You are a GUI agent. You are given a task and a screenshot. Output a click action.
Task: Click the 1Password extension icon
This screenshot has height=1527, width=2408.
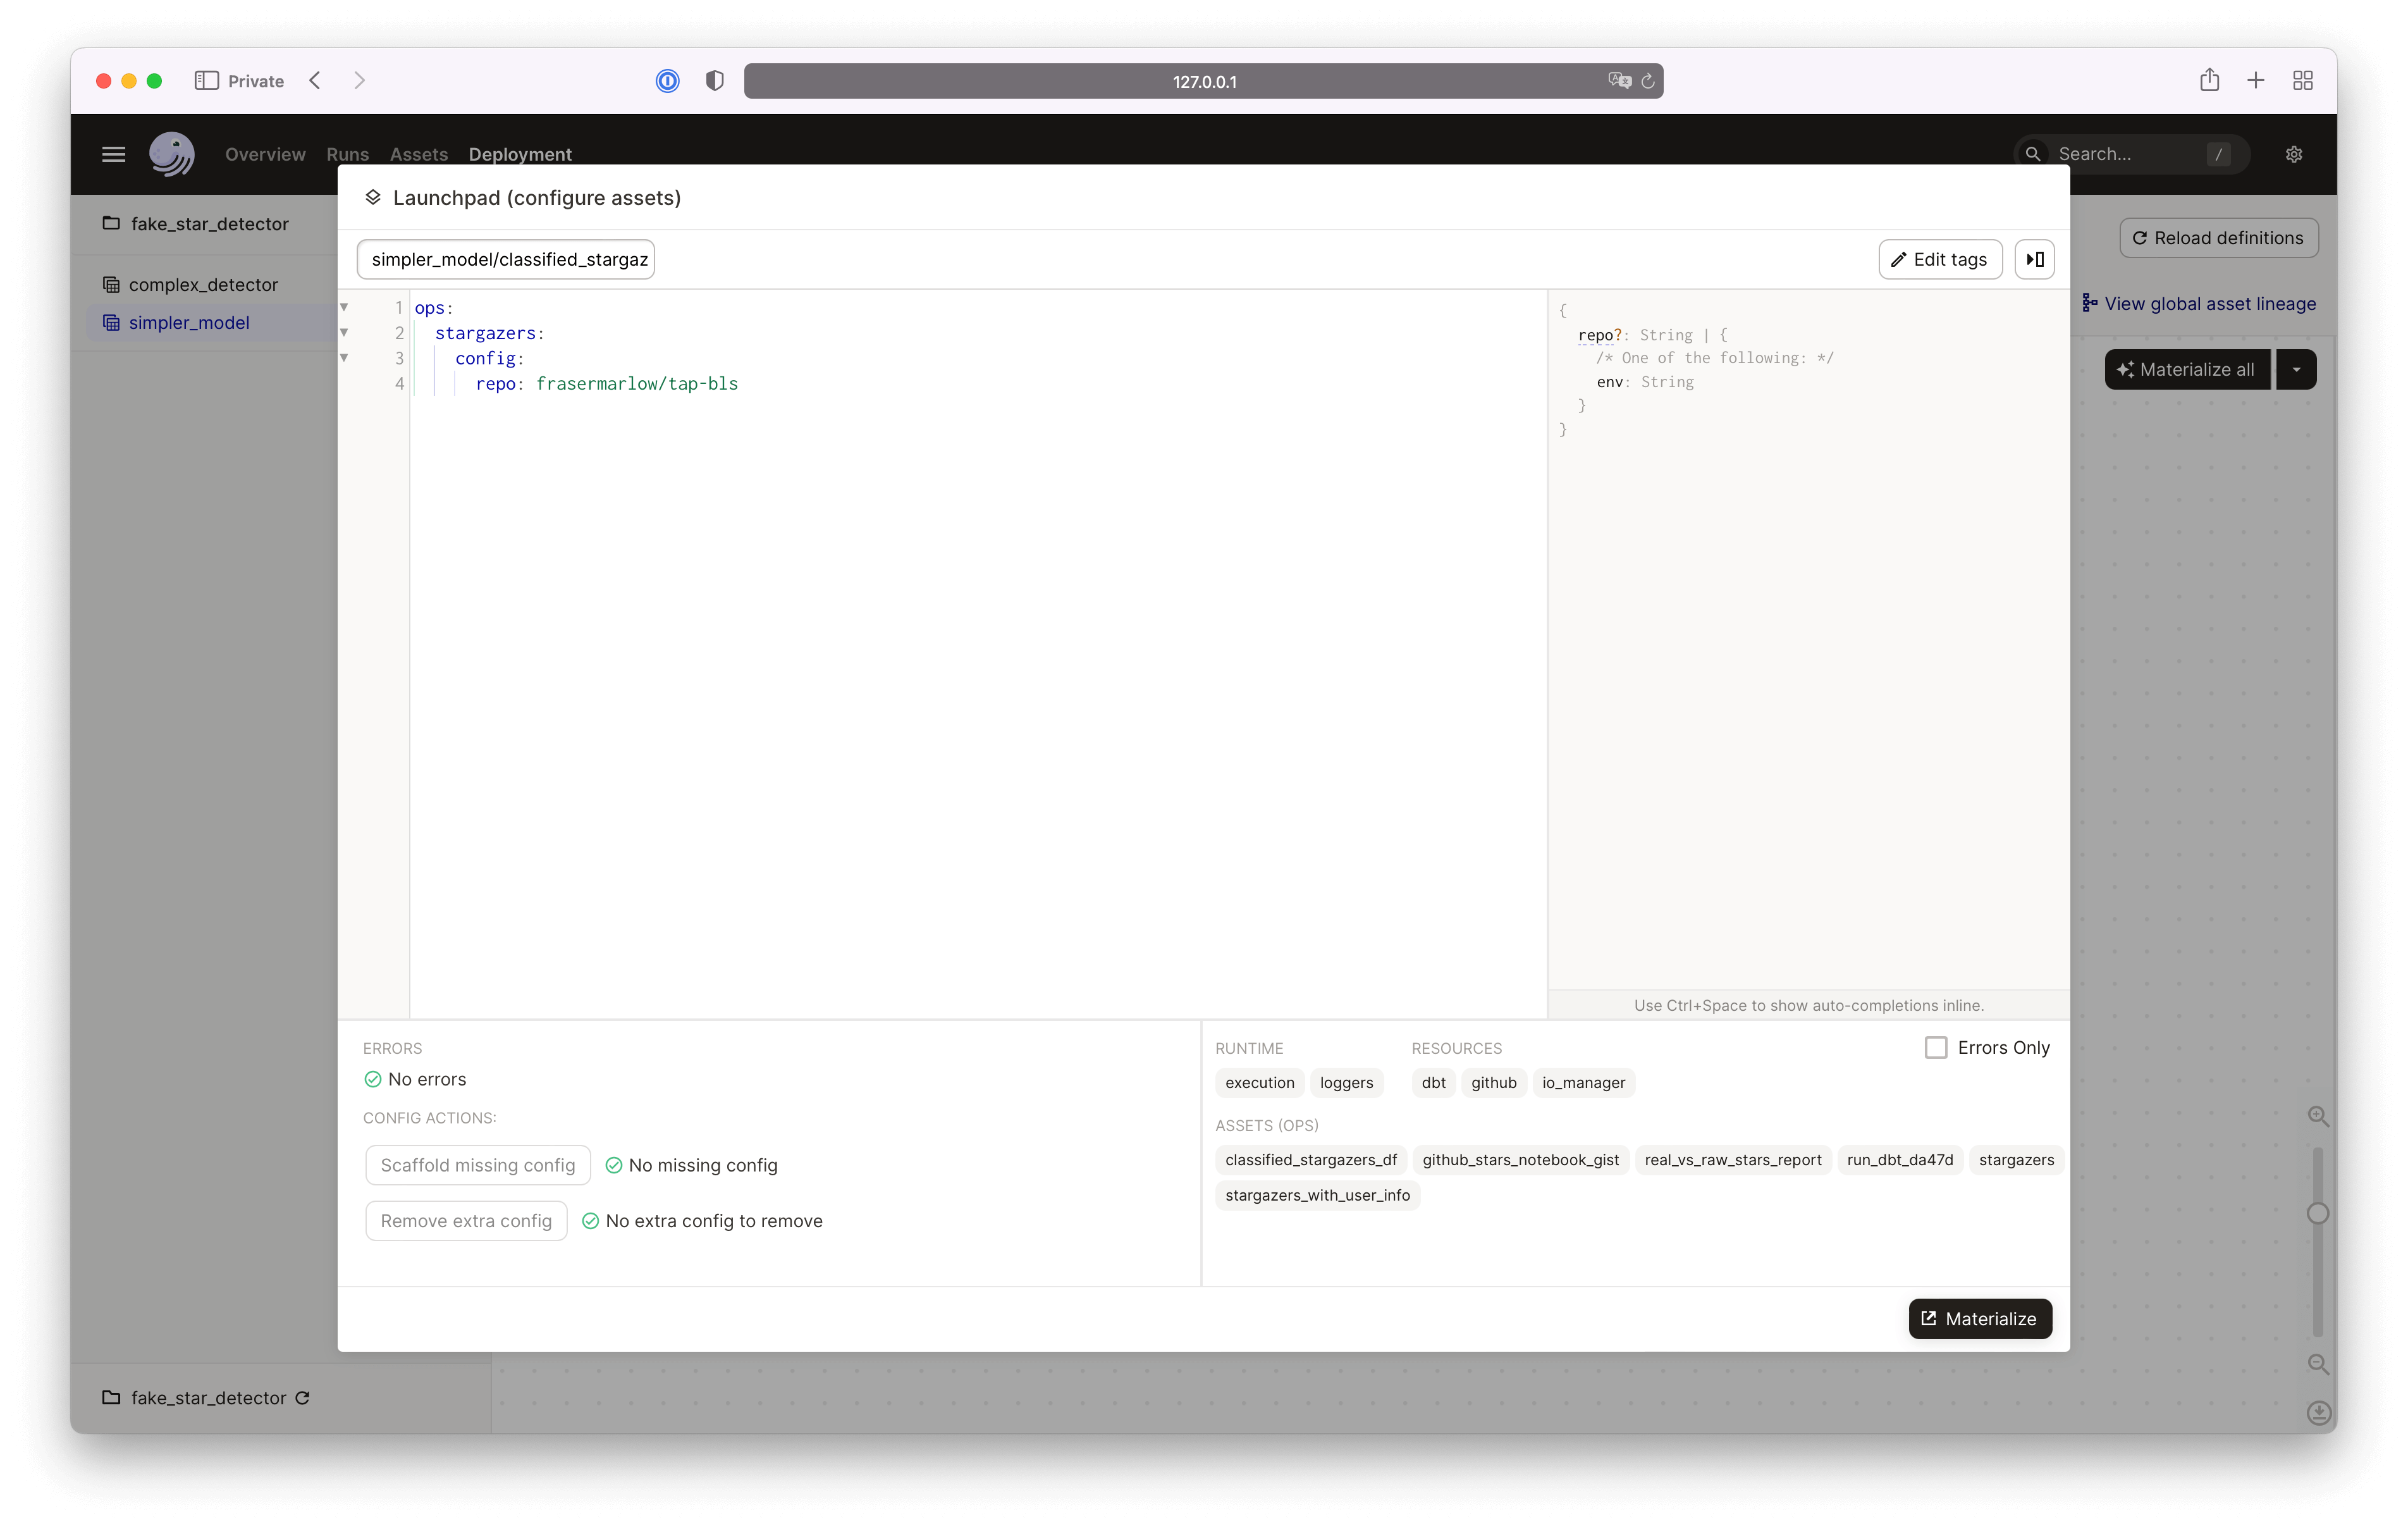(667, 81)
